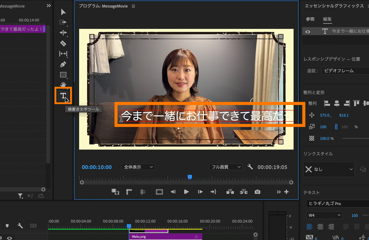Click the 00:00:10:00 current timecode
This screenshot has width=369, height=240.
coord(97,167)
